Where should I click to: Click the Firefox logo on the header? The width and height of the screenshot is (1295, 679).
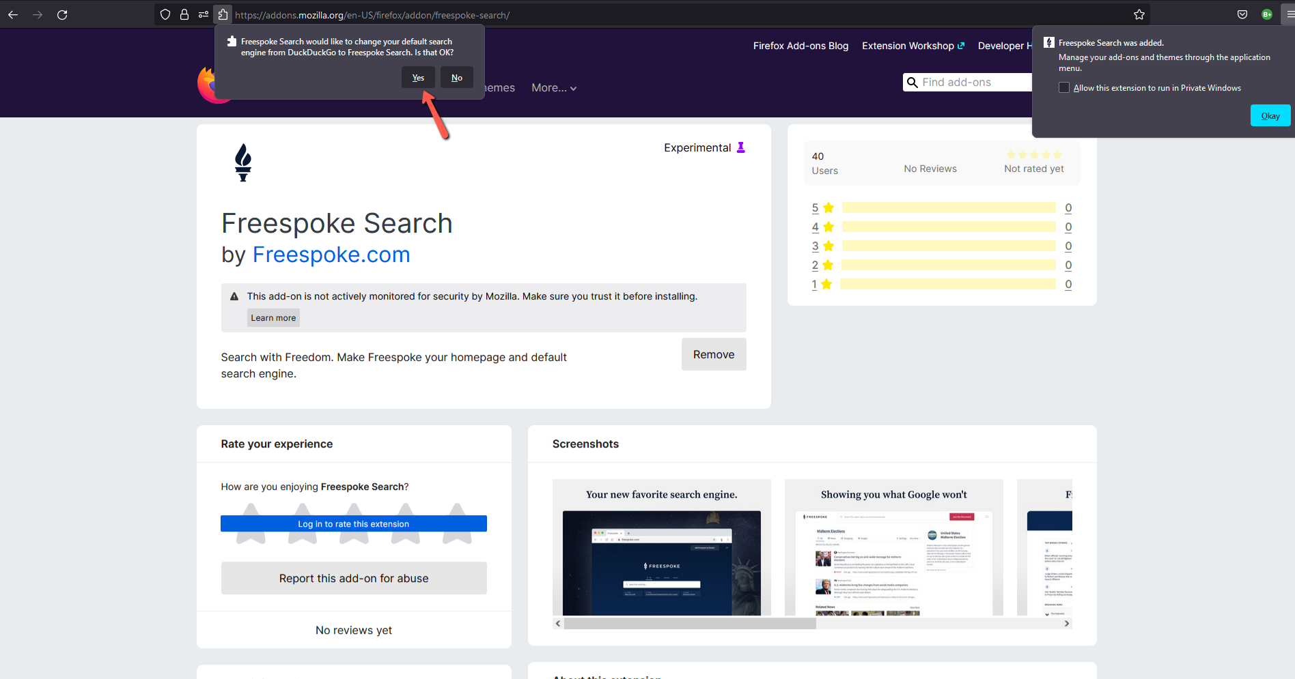[x=207, y=85]
